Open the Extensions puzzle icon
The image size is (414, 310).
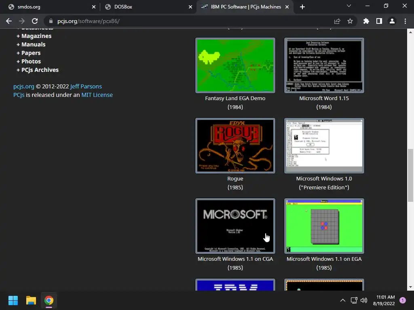pos(366,21)
